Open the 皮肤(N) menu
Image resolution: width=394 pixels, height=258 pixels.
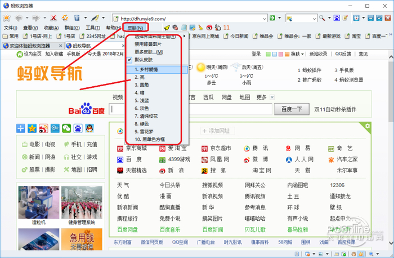136,28
